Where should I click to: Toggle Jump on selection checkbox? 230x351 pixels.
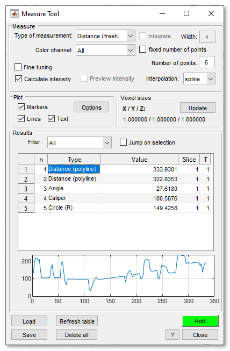(123, 142)
